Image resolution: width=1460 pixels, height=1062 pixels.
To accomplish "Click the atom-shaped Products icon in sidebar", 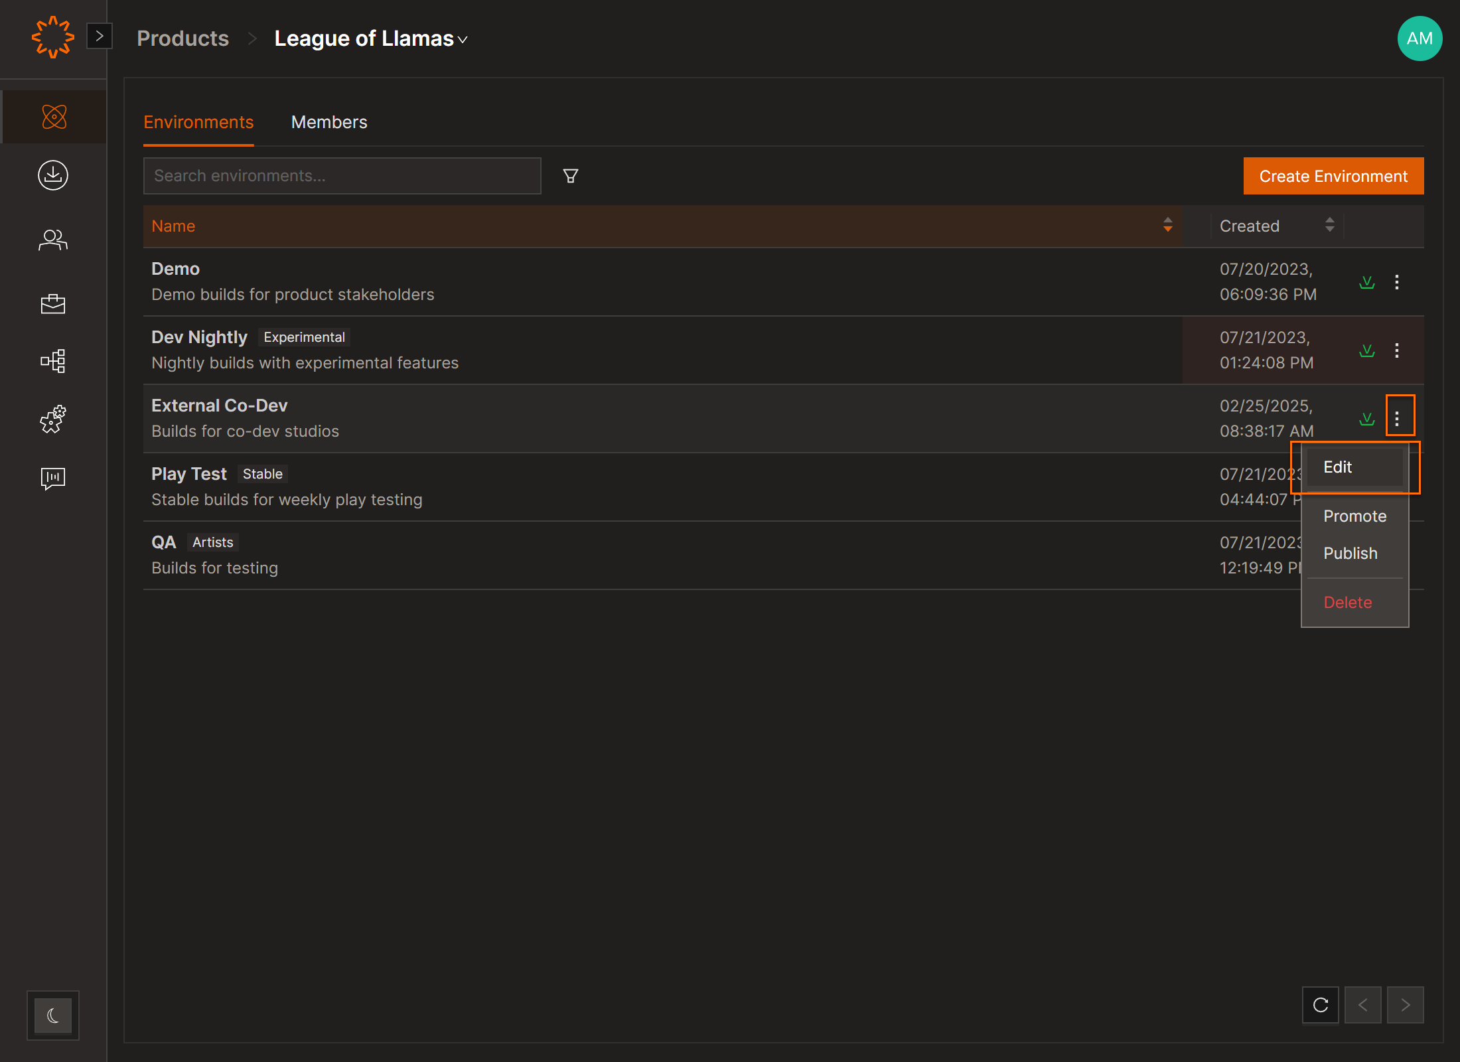I will coord(54,117).
